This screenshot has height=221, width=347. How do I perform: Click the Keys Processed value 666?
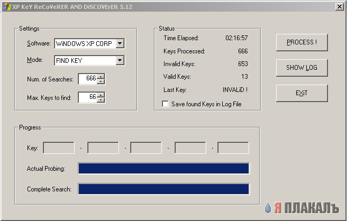click(243, 51)
